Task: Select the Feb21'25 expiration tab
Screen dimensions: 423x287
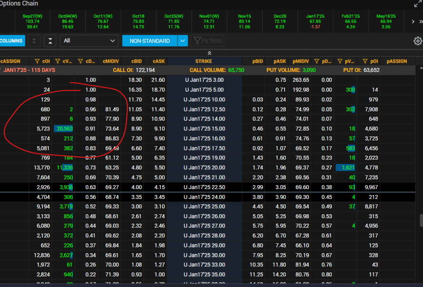Action: (x=351, y=21)
